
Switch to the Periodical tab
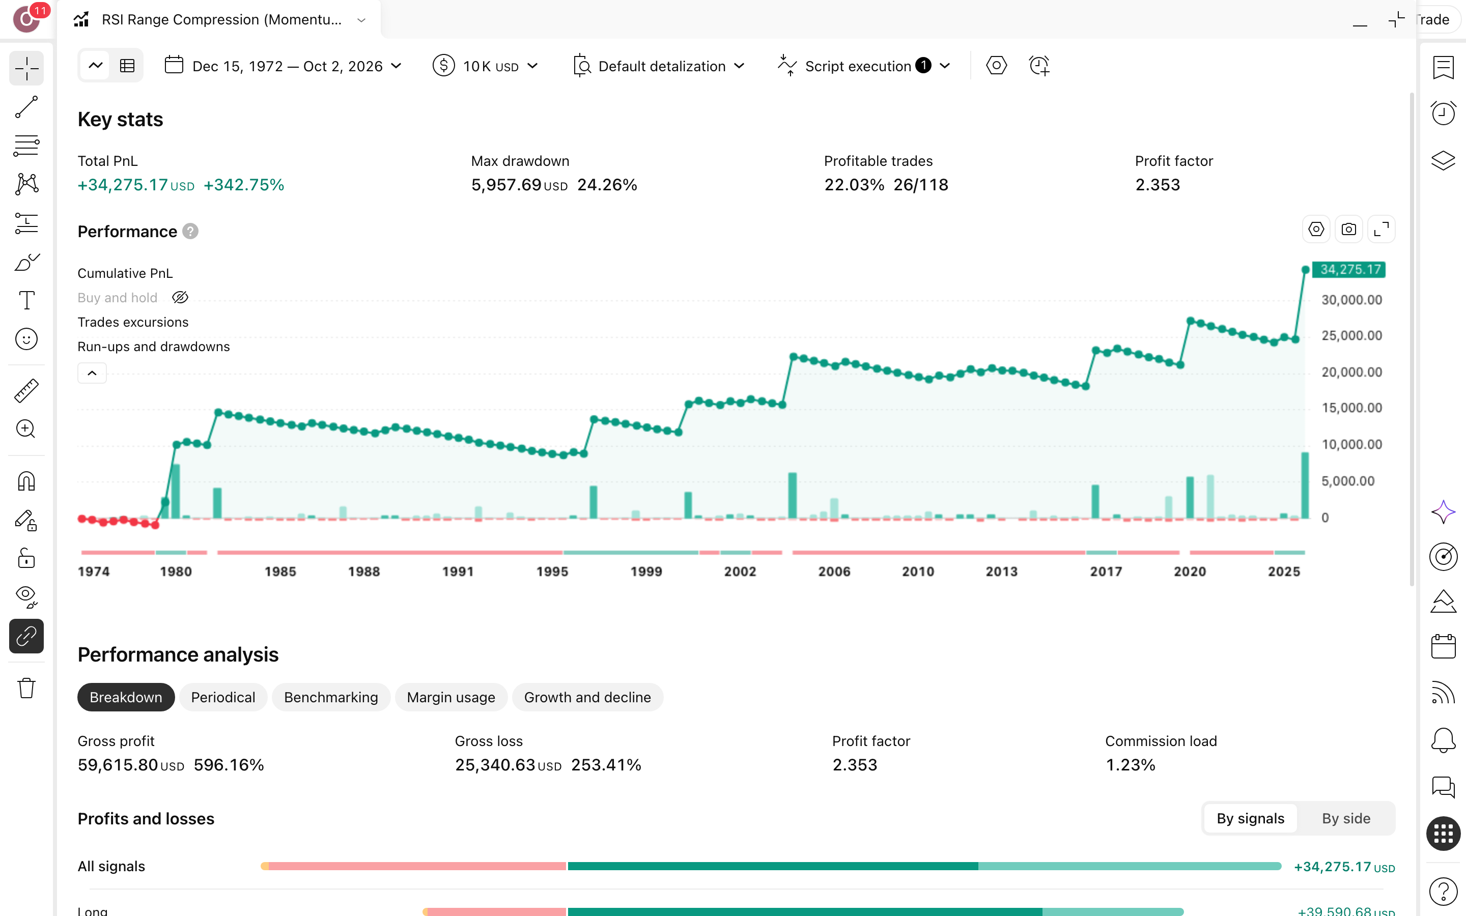click(223, 697)
